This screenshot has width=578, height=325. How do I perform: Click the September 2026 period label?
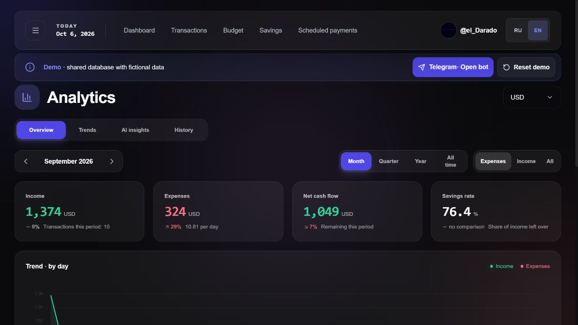pos(69,161)
